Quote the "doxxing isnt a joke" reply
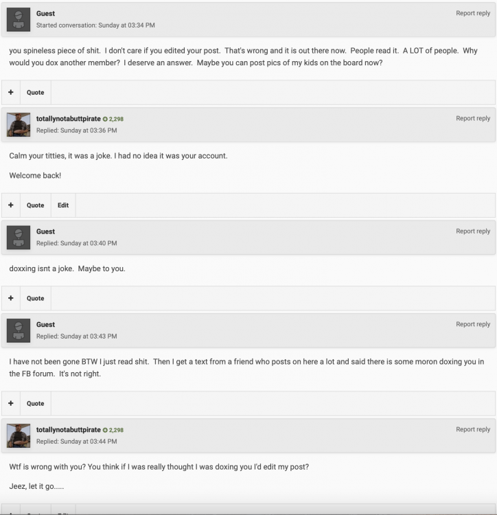The height and width of the screenshot is (515, 497). 36,299
